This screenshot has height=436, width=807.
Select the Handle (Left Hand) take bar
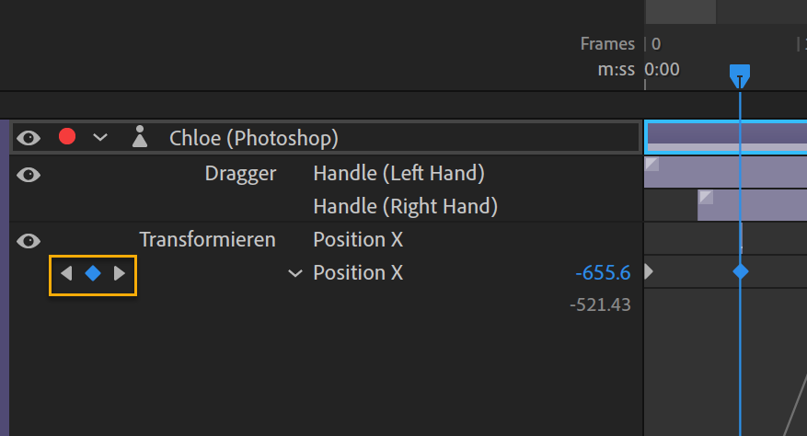pyautogui.click(x=727, y=173)
